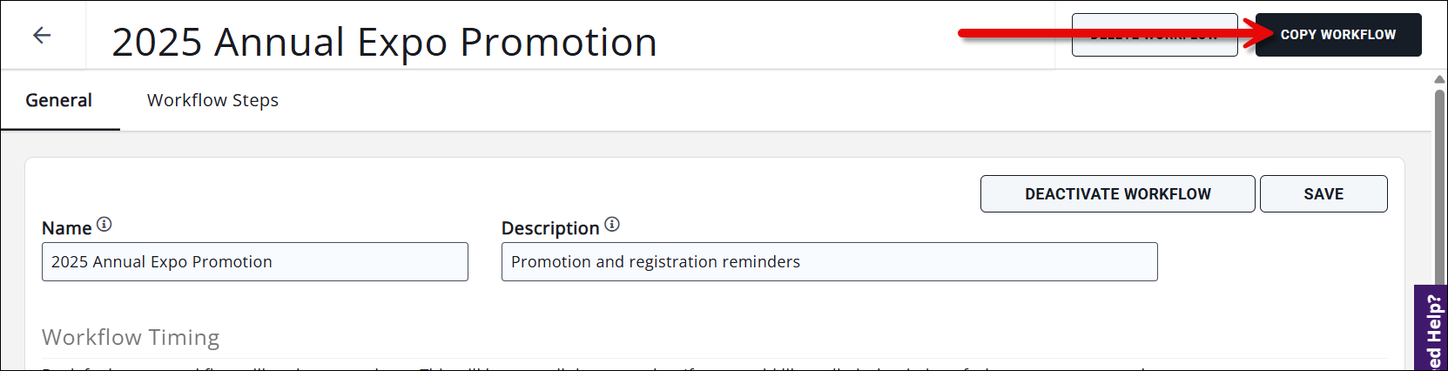Image resolution: width=1448 pixels, height=371 pixels.
Task: Switch to the General tab
Action: 59,101
